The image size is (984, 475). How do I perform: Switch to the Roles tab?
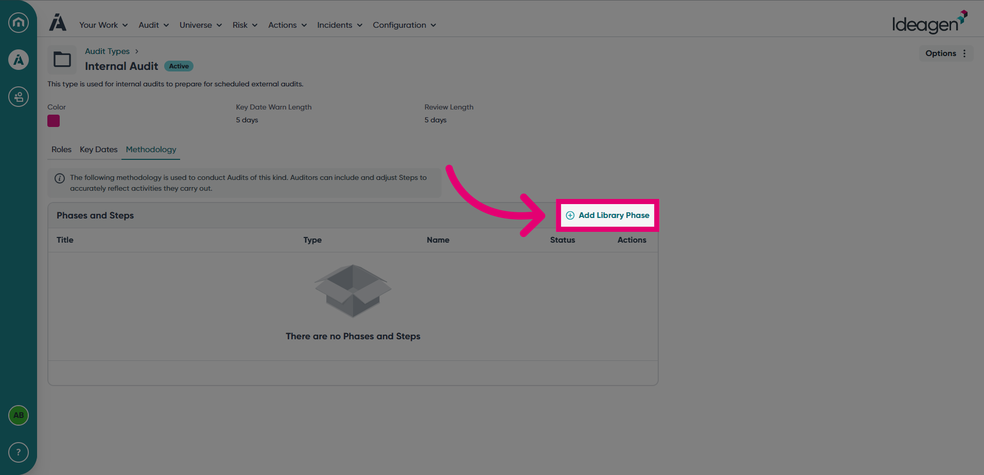click(x=61, y=150)
